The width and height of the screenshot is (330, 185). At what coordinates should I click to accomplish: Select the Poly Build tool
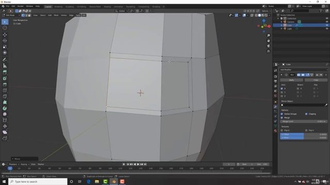(x=5, y=102)
